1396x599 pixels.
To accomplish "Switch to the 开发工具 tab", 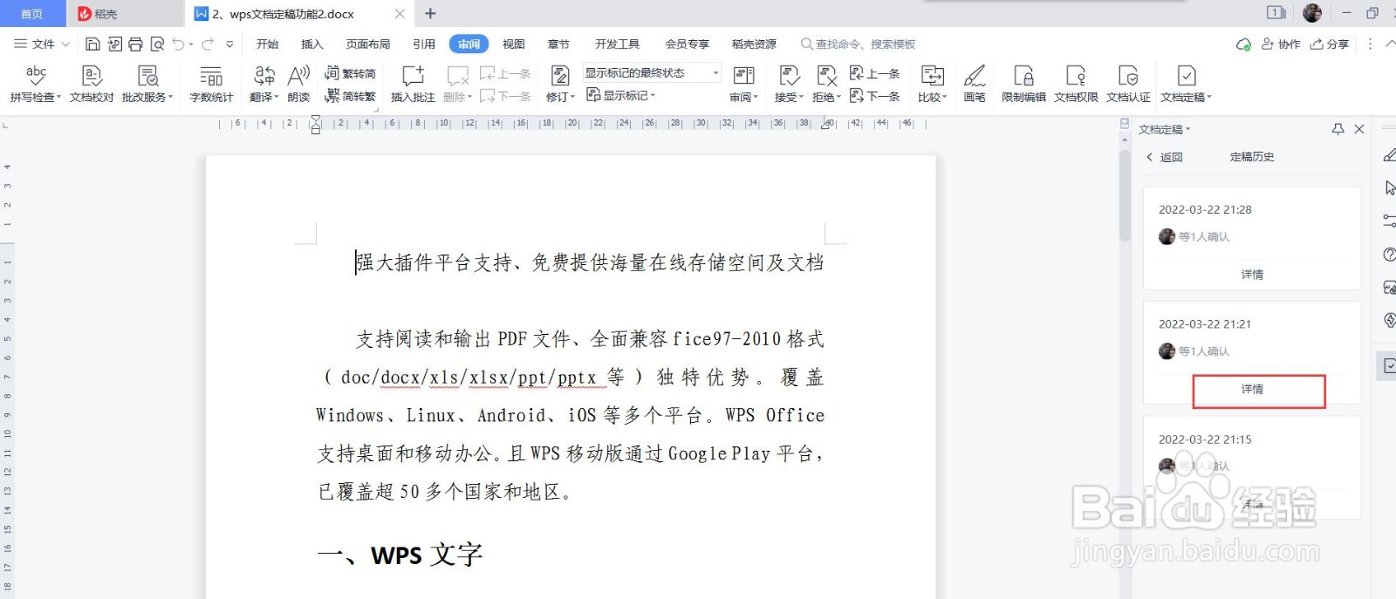I will tap(617, 44).
